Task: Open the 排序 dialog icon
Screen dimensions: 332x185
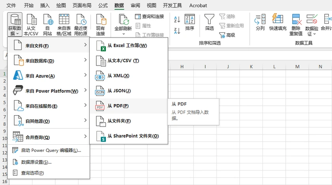Action: click(189, 22)
